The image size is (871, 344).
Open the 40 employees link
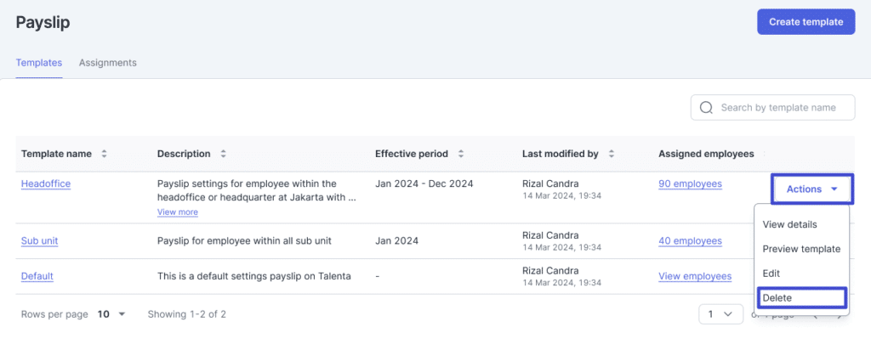[x=690, y=241]
